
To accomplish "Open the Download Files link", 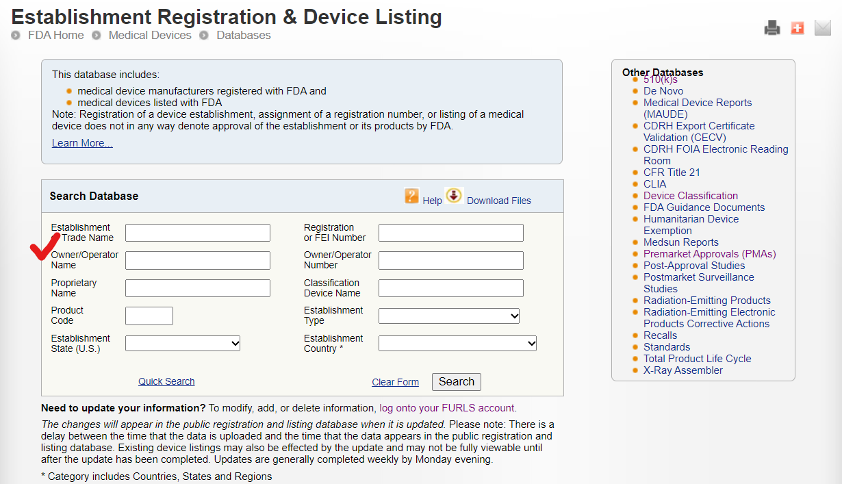I will 499,201.
